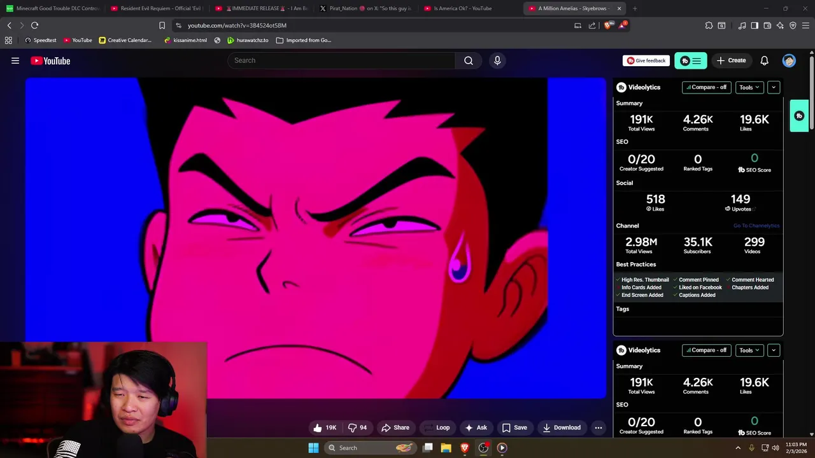Viewport: 815px width, 458px height.
Task: Click the YouTube search input field
Action: 341,60
